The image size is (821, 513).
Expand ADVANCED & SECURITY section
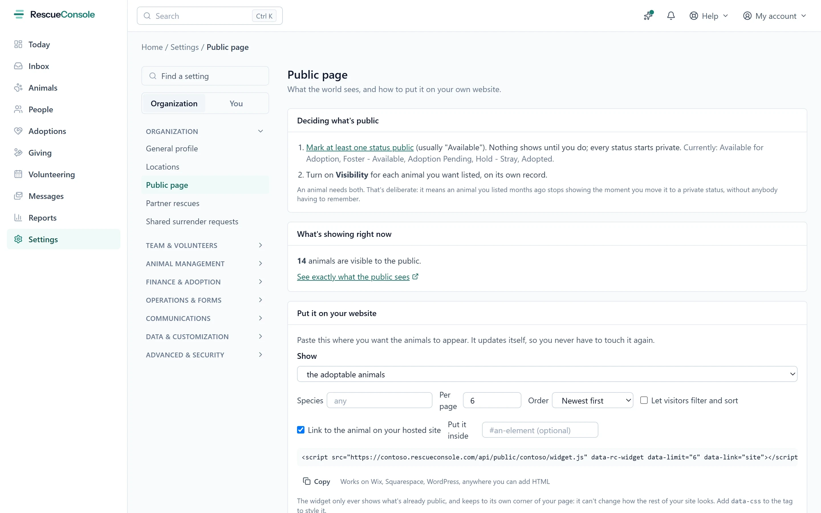click(205, 355)
